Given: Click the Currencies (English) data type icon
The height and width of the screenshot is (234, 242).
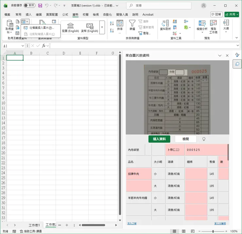Looking at the screenshot, I should (x=90, y=26).
